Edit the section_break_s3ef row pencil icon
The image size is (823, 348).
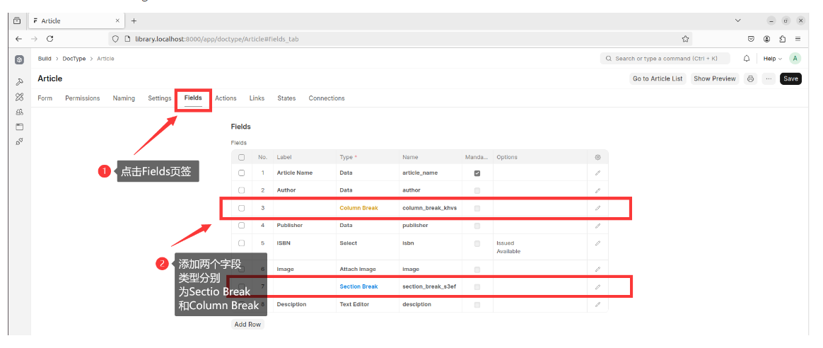pyautogui.click(x=597, y=287)
